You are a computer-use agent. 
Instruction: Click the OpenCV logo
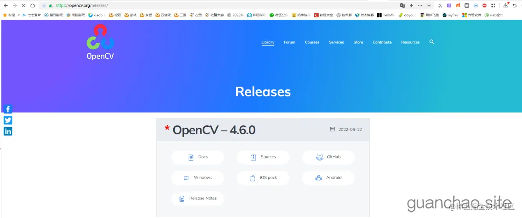pyautogui.click(x=100, y=42)
